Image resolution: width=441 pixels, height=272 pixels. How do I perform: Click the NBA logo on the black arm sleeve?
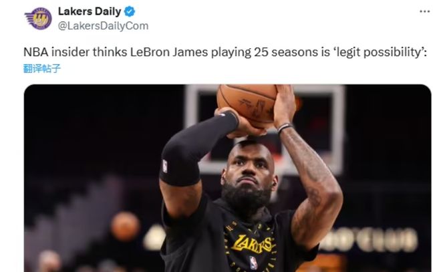click(165, 166)
